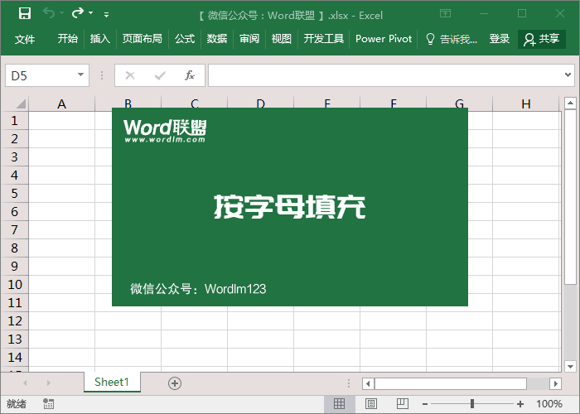Open the Undo history dropdown arrow
580x414 pixels.
[62, 13]
